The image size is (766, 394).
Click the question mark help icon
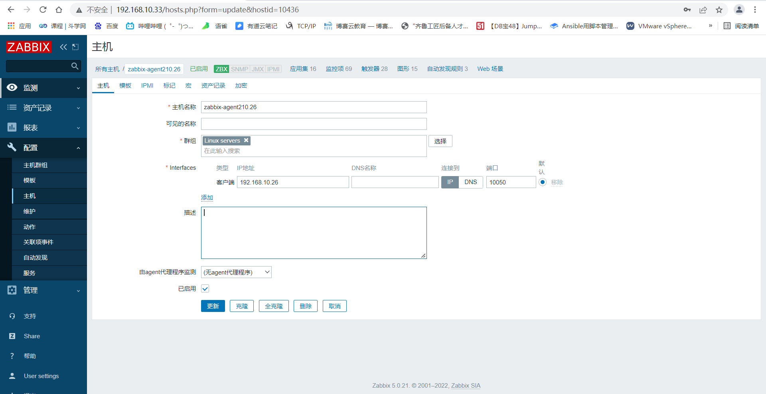12,356
